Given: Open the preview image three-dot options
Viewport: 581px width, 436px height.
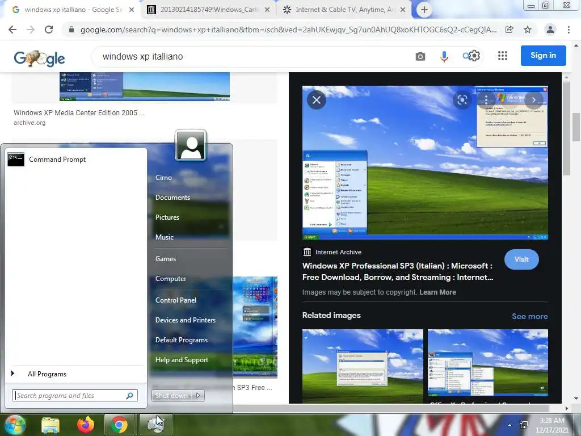Looking at the screenshot, I should coord(486,100).
